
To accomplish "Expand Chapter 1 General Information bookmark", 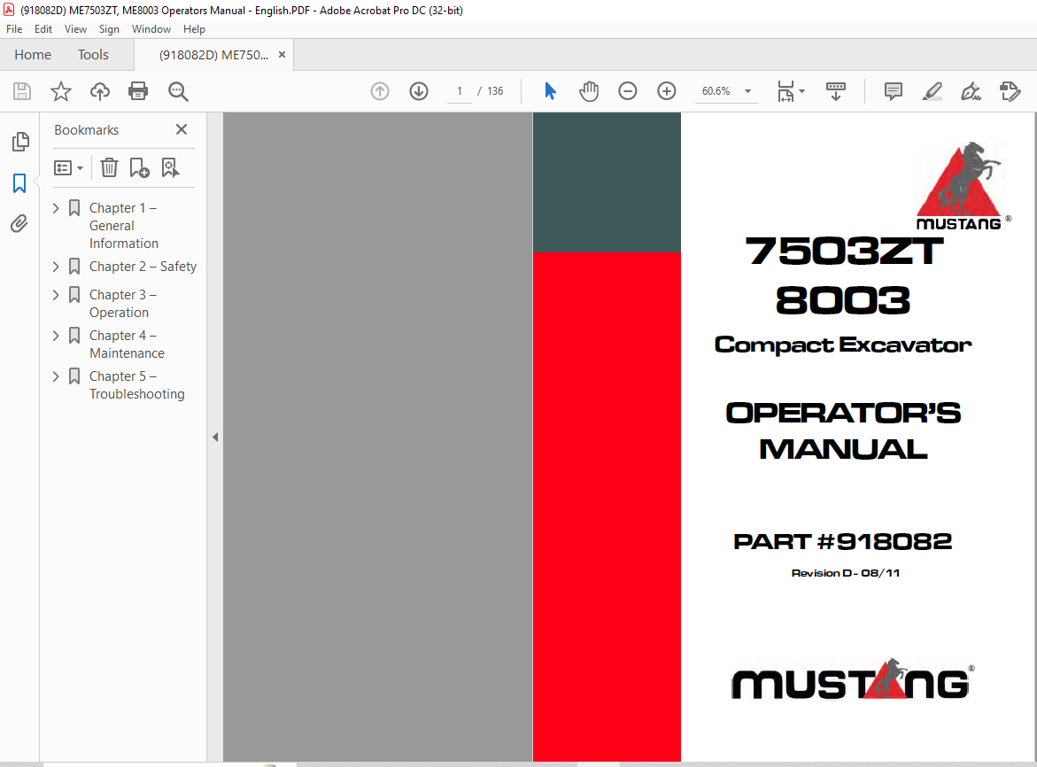I will coord(56,208).
